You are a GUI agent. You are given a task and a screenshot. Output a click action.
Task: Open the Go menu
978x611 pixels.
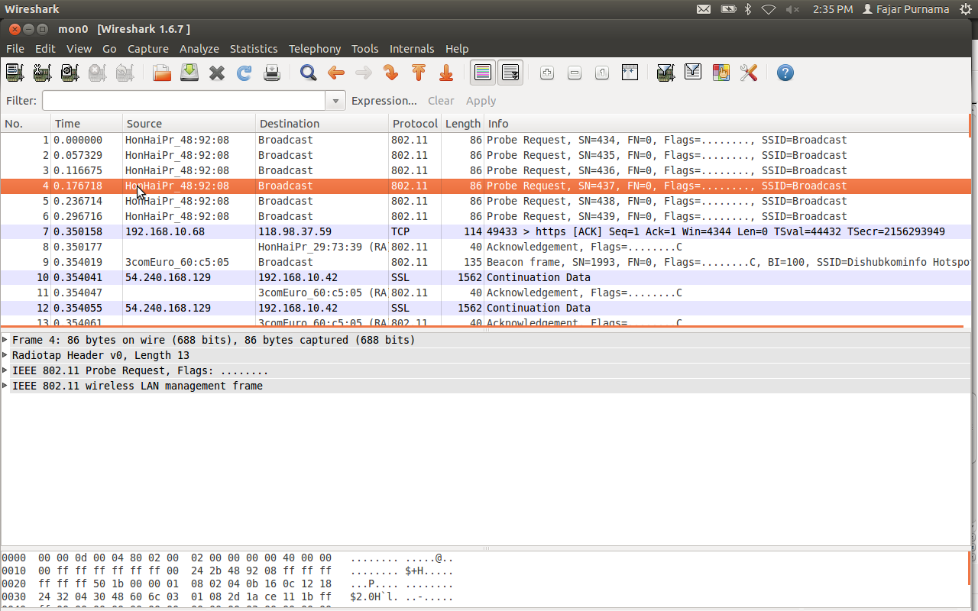(x=109, y=49)
